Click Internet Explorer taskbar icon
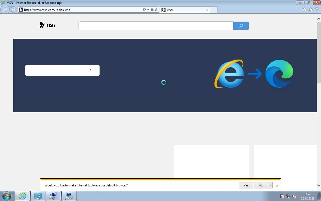The image size is (321, 201). (x=23, y=196)
